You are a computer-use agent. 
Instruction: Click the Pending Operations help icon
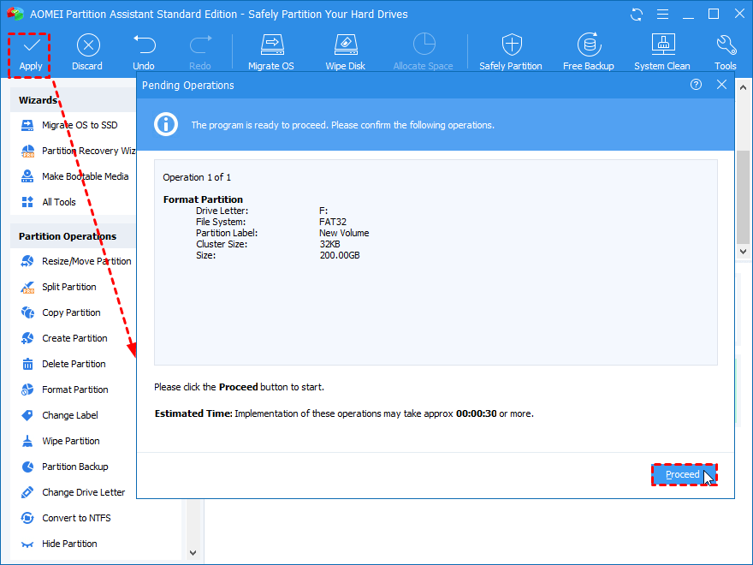pyautogui.click(x=696, y=85)
